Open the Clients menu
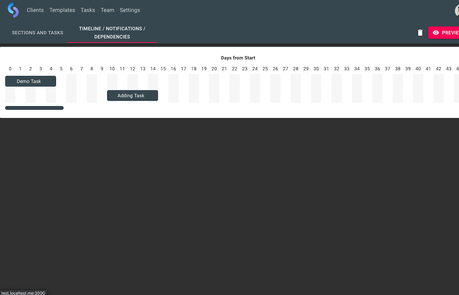Image resolution: width=459 pixels, height=295 pixels. click(35, 10)
